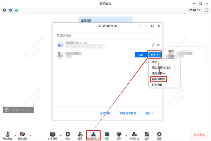Maximize the 管理成员 window
211x141 pixels.
[152, 26]
